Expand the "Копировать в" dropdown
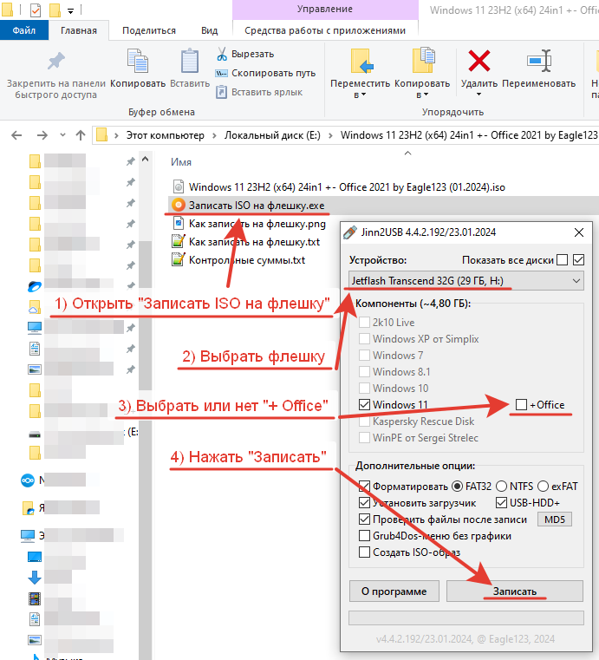599x660 pixels. point(422,95)
